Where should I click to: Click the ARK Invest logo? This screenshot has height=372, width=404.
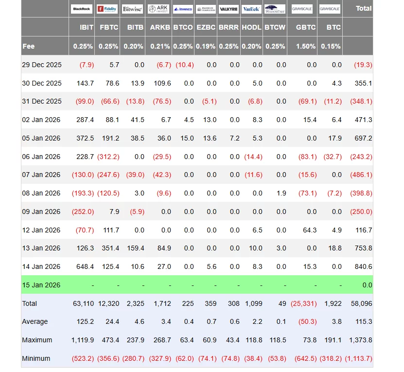pos(158,9)
